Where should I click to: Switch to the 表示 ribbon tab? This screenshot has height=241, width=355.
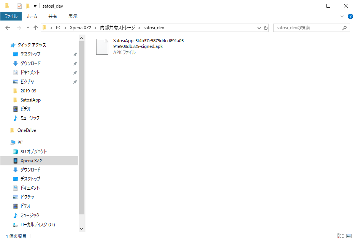click(73, 16)
